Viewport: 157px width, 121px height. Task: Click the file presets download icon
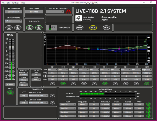tap(38, 27)
